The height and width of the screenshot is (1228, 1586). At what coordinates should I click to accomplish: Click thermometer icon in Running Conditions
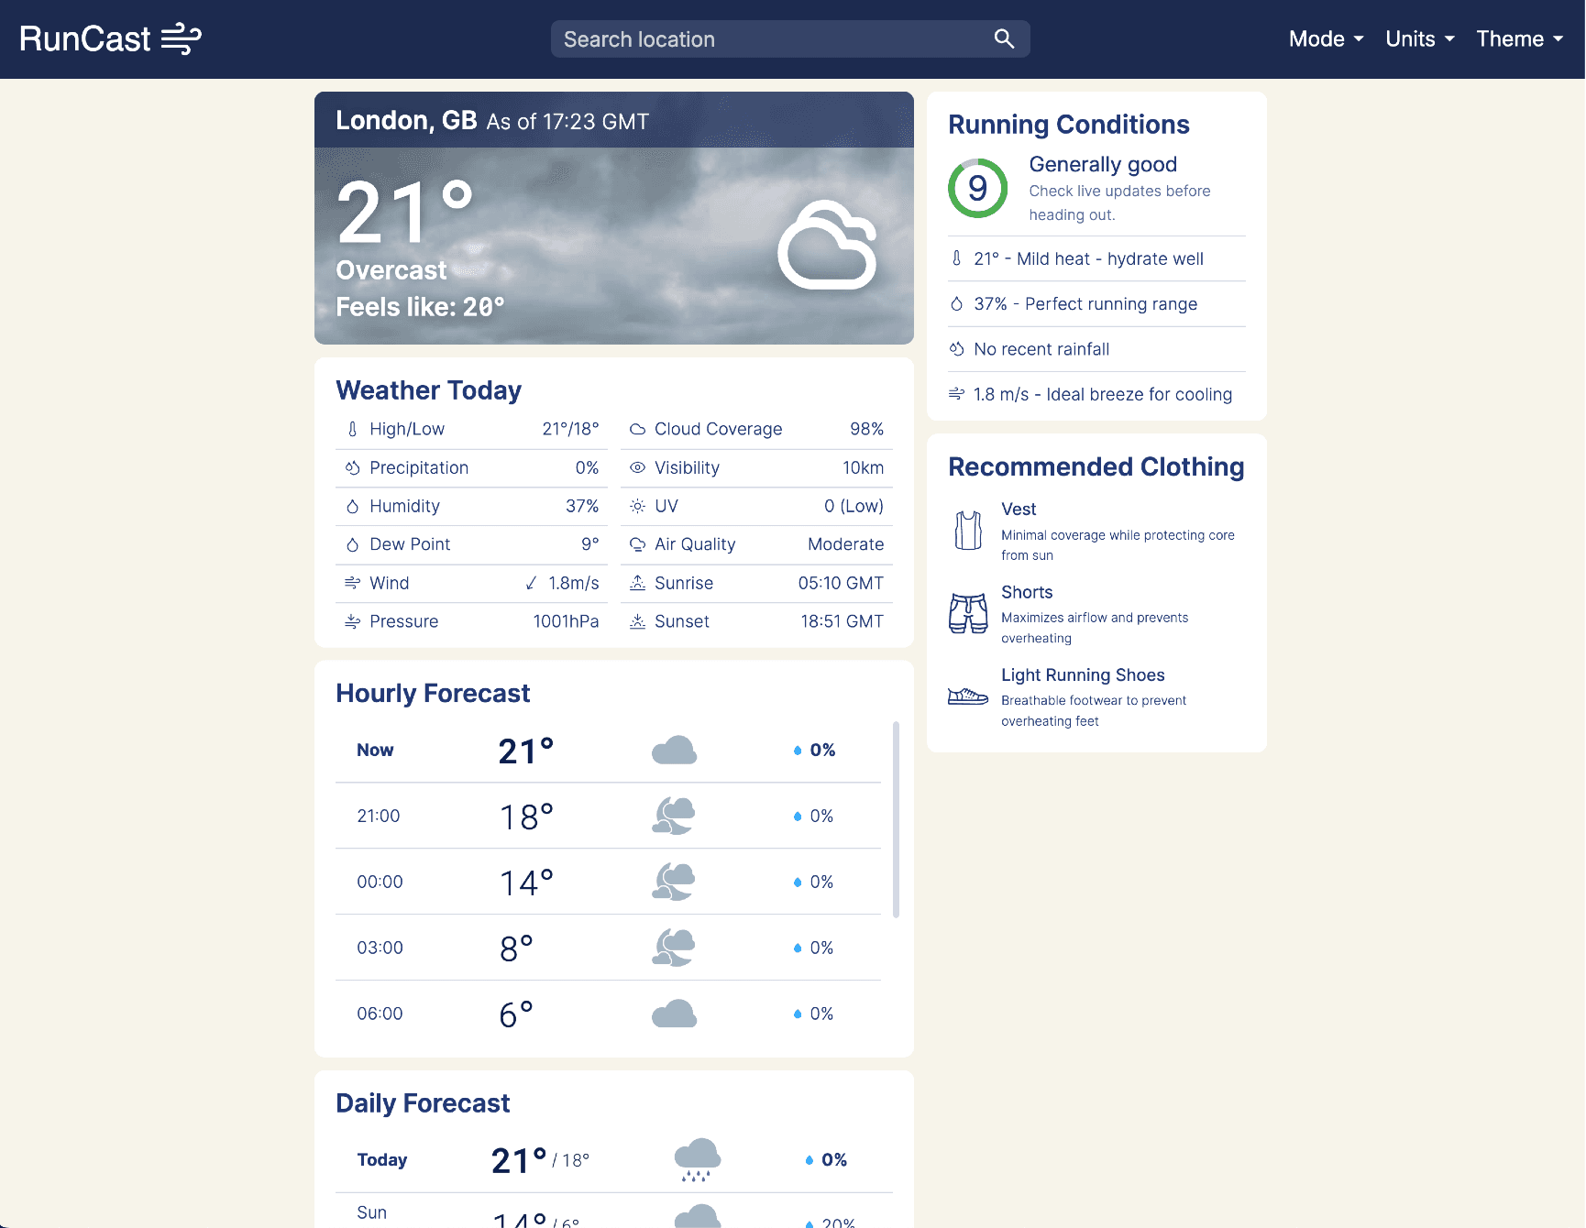tap(956, 258)
